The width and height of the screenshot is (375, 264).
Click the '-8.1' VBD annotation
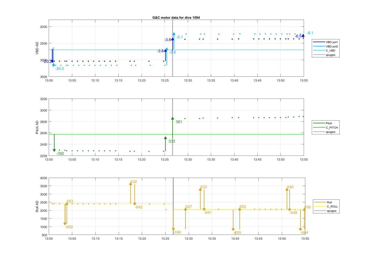(310, 33)
